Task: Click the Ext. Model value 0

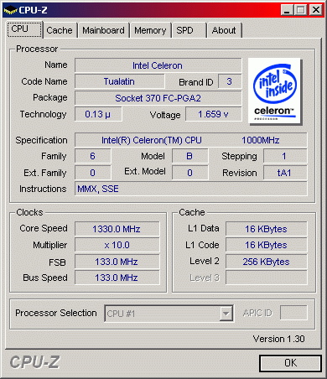Action: [190, 173]
